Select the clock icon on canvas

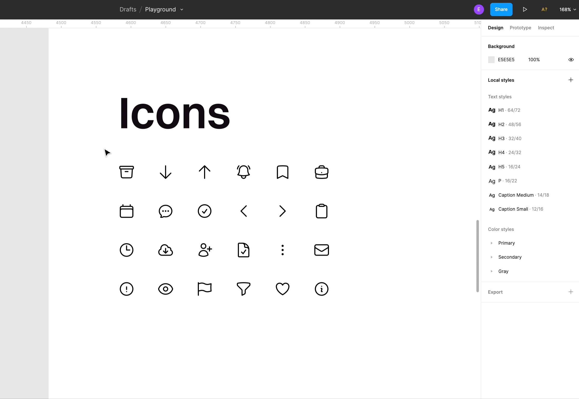(x=126, y=250)
